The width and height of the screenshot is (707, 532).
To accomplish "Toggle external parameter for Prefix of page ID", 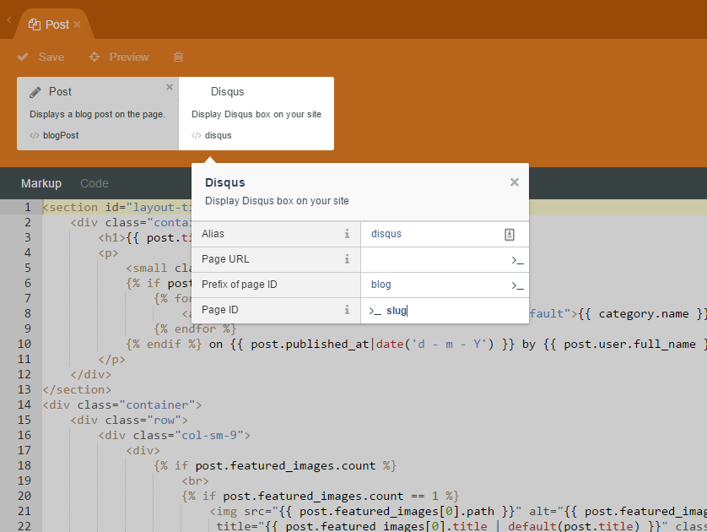I will [517, 285].
